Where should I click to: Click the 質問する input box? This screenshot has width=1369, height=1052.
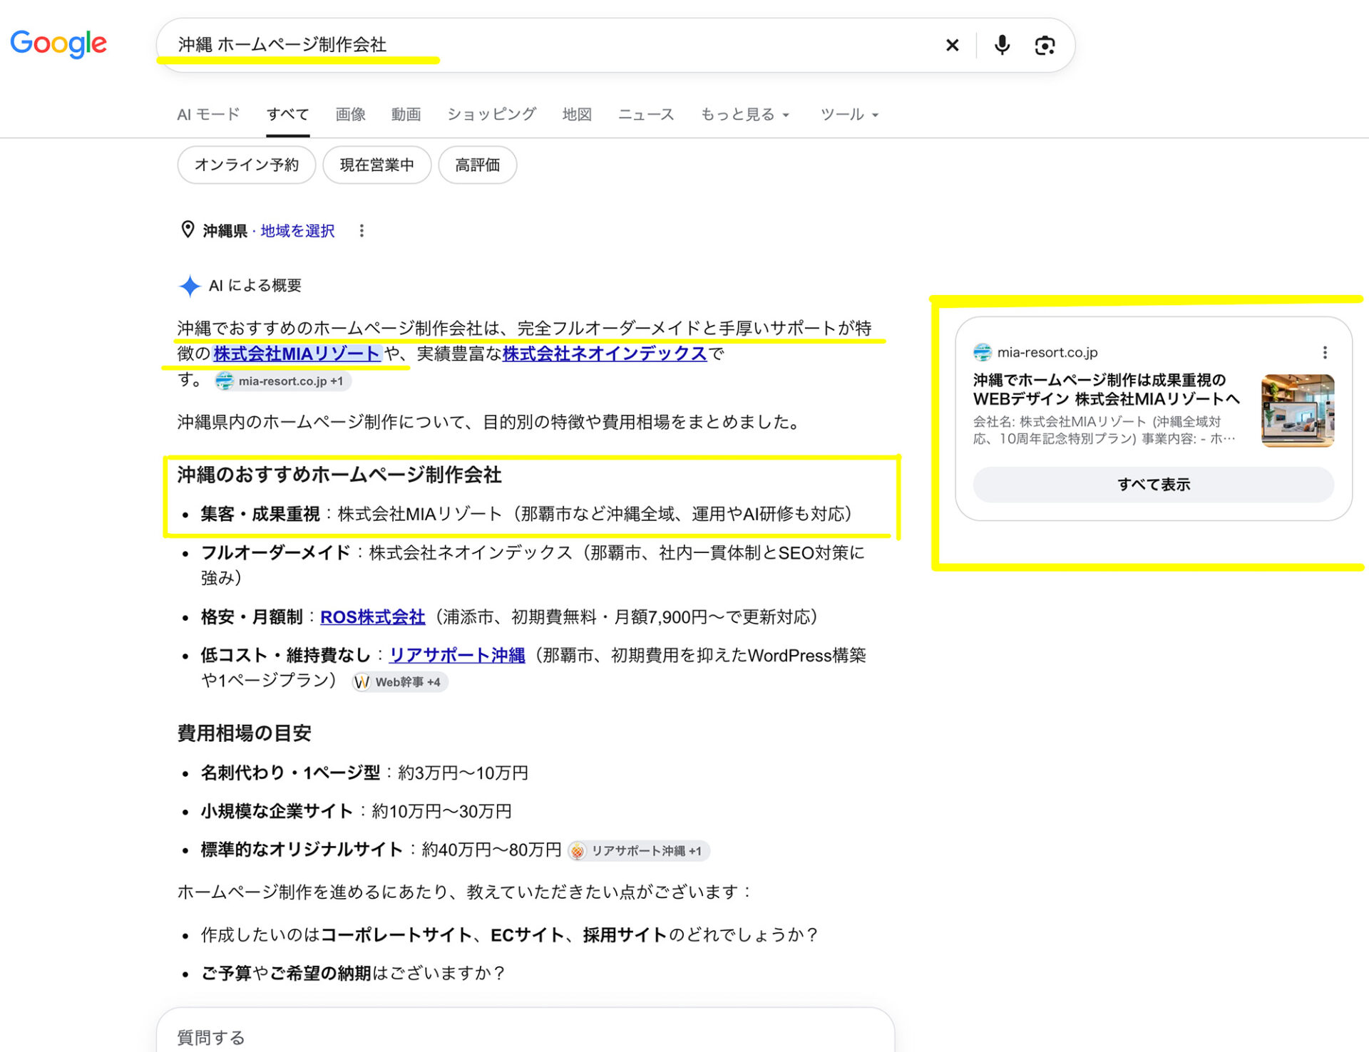click(x=525, y=1032)
